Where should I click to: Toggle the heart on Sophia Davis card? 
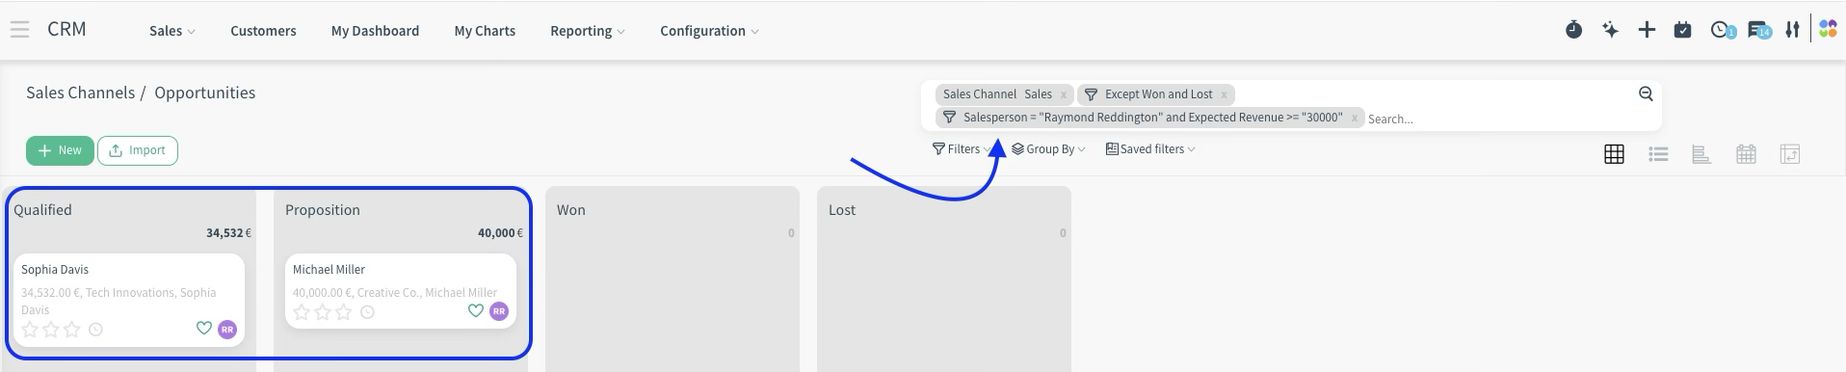click(204, 329)
